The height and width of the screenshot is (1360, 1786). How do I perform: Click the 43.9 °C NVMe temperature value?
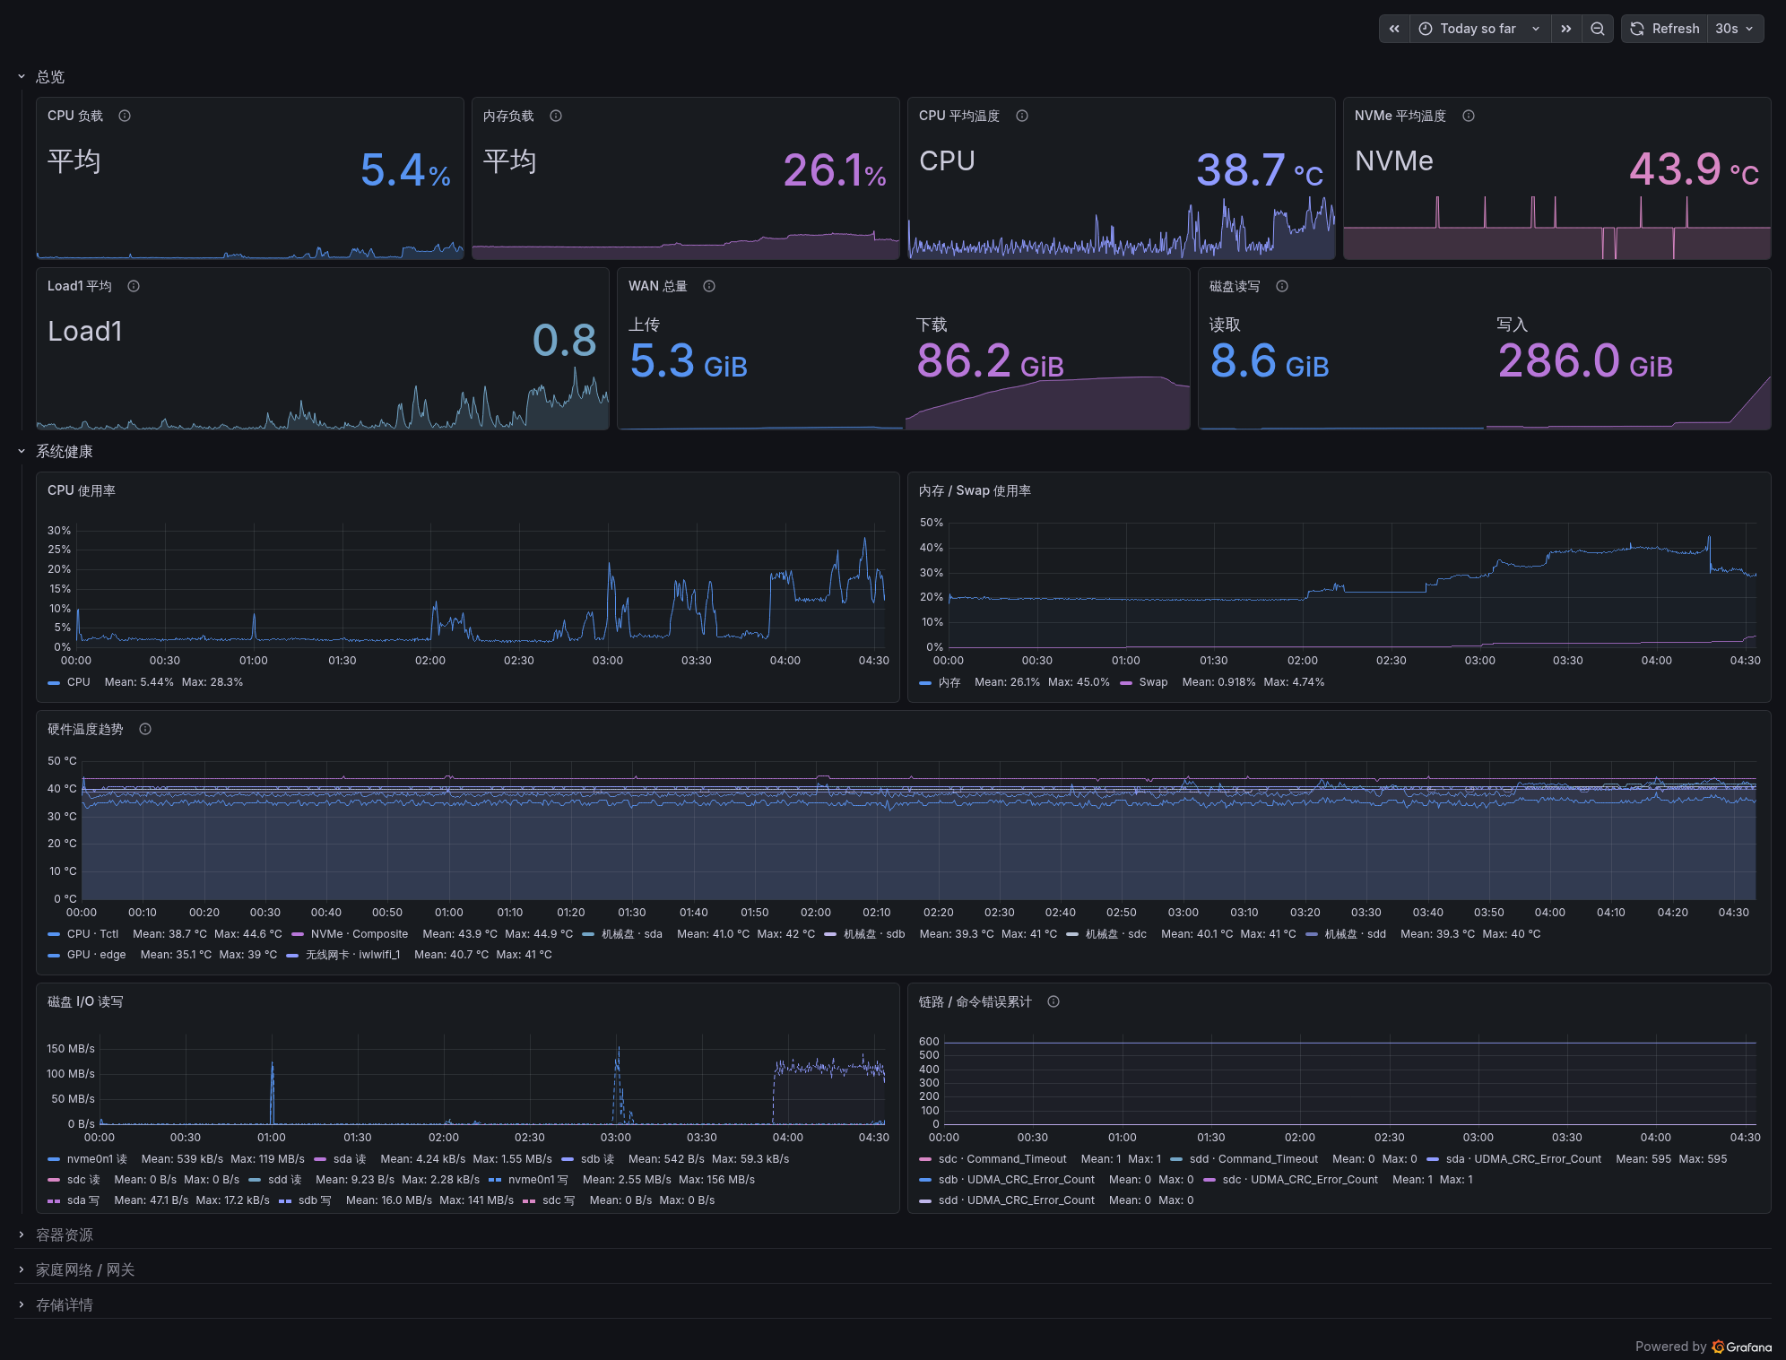coord(1694,169)
